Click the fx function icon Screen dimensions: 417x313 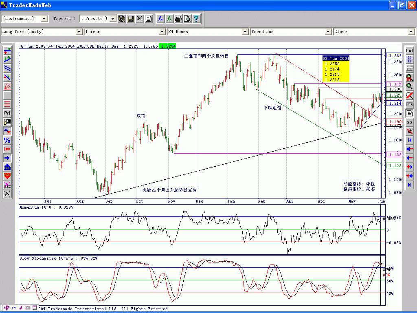(x=160, y=19)
